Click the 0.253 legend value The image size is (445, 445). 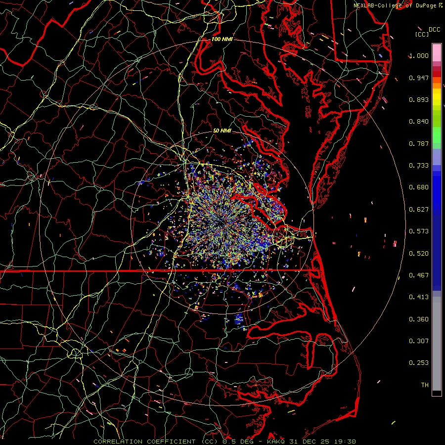[419, 363]
